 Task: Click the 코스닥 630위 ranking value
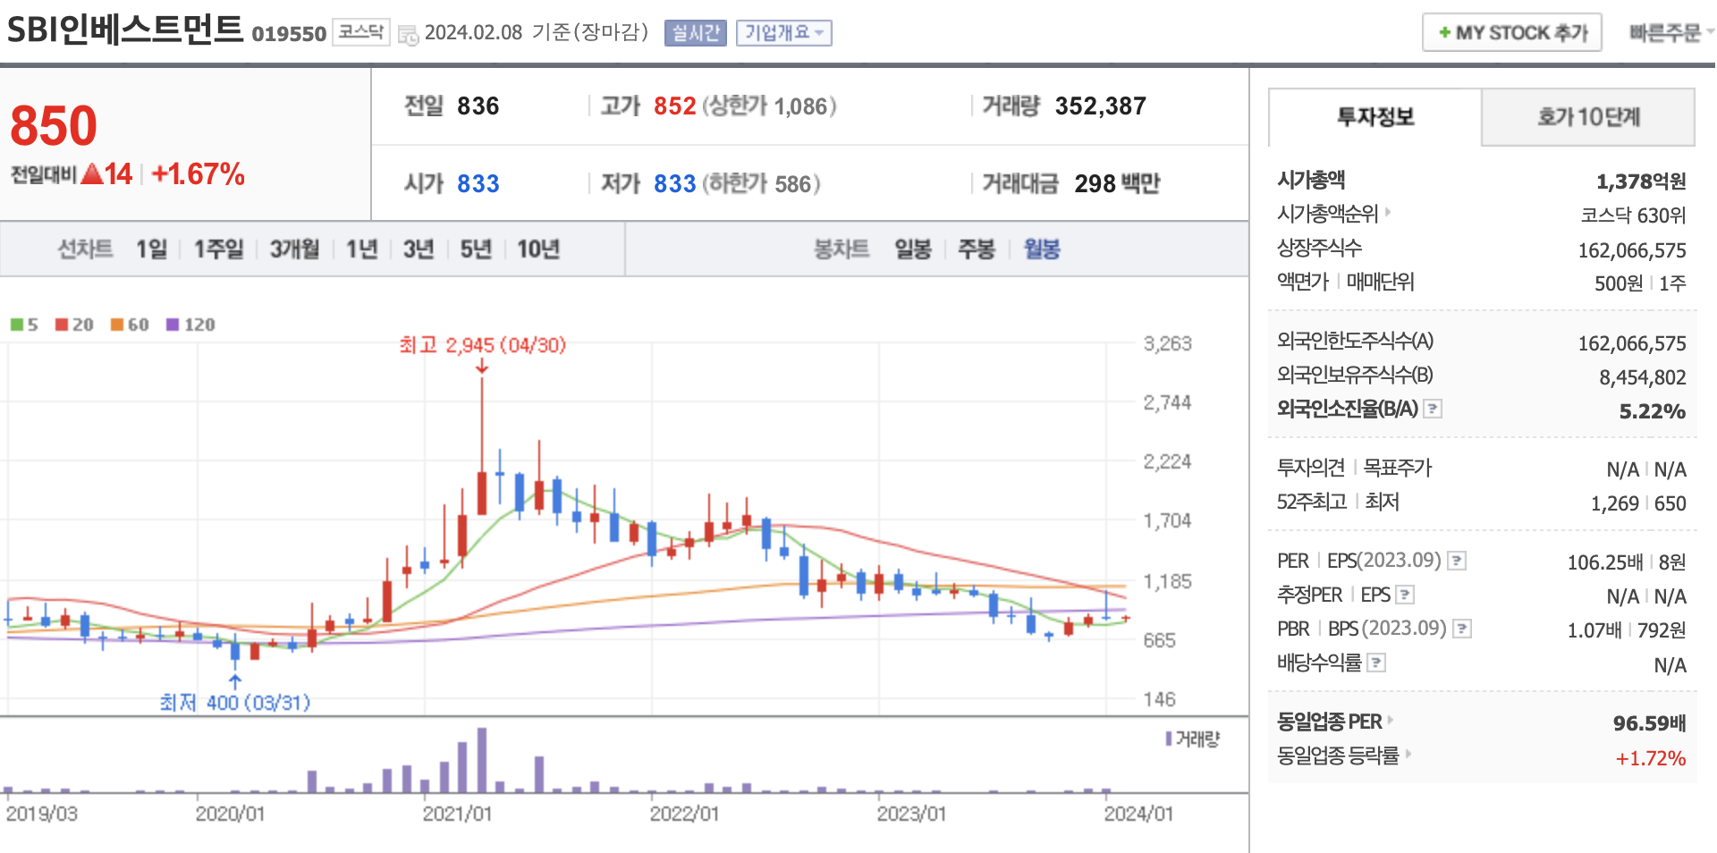(x=1633, y=215)
